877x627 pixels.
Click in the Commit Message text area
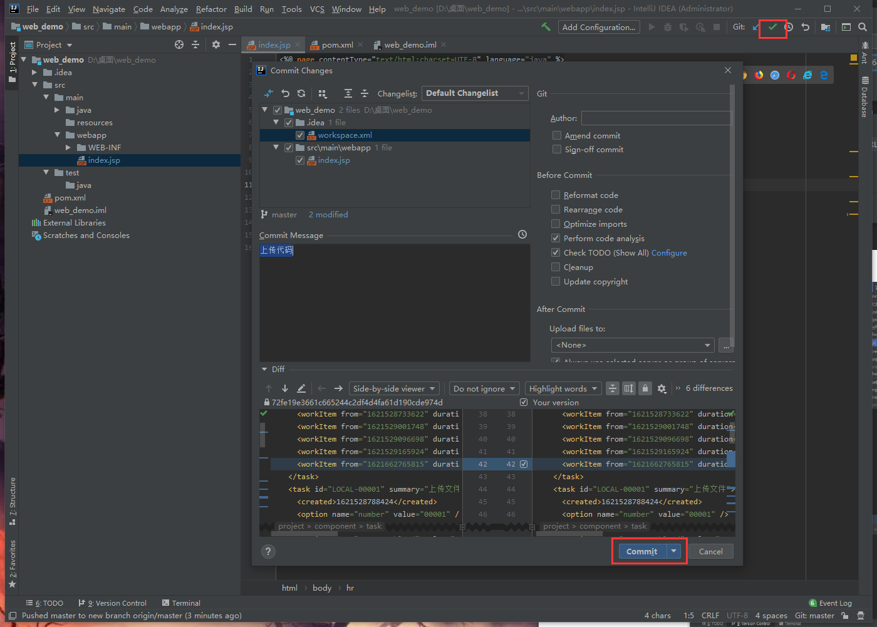tap(395, 303)
